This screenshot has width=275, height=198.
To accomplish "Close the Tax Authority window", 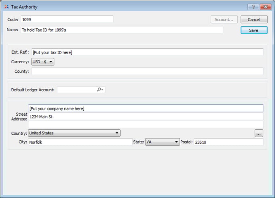I will 265,7.
